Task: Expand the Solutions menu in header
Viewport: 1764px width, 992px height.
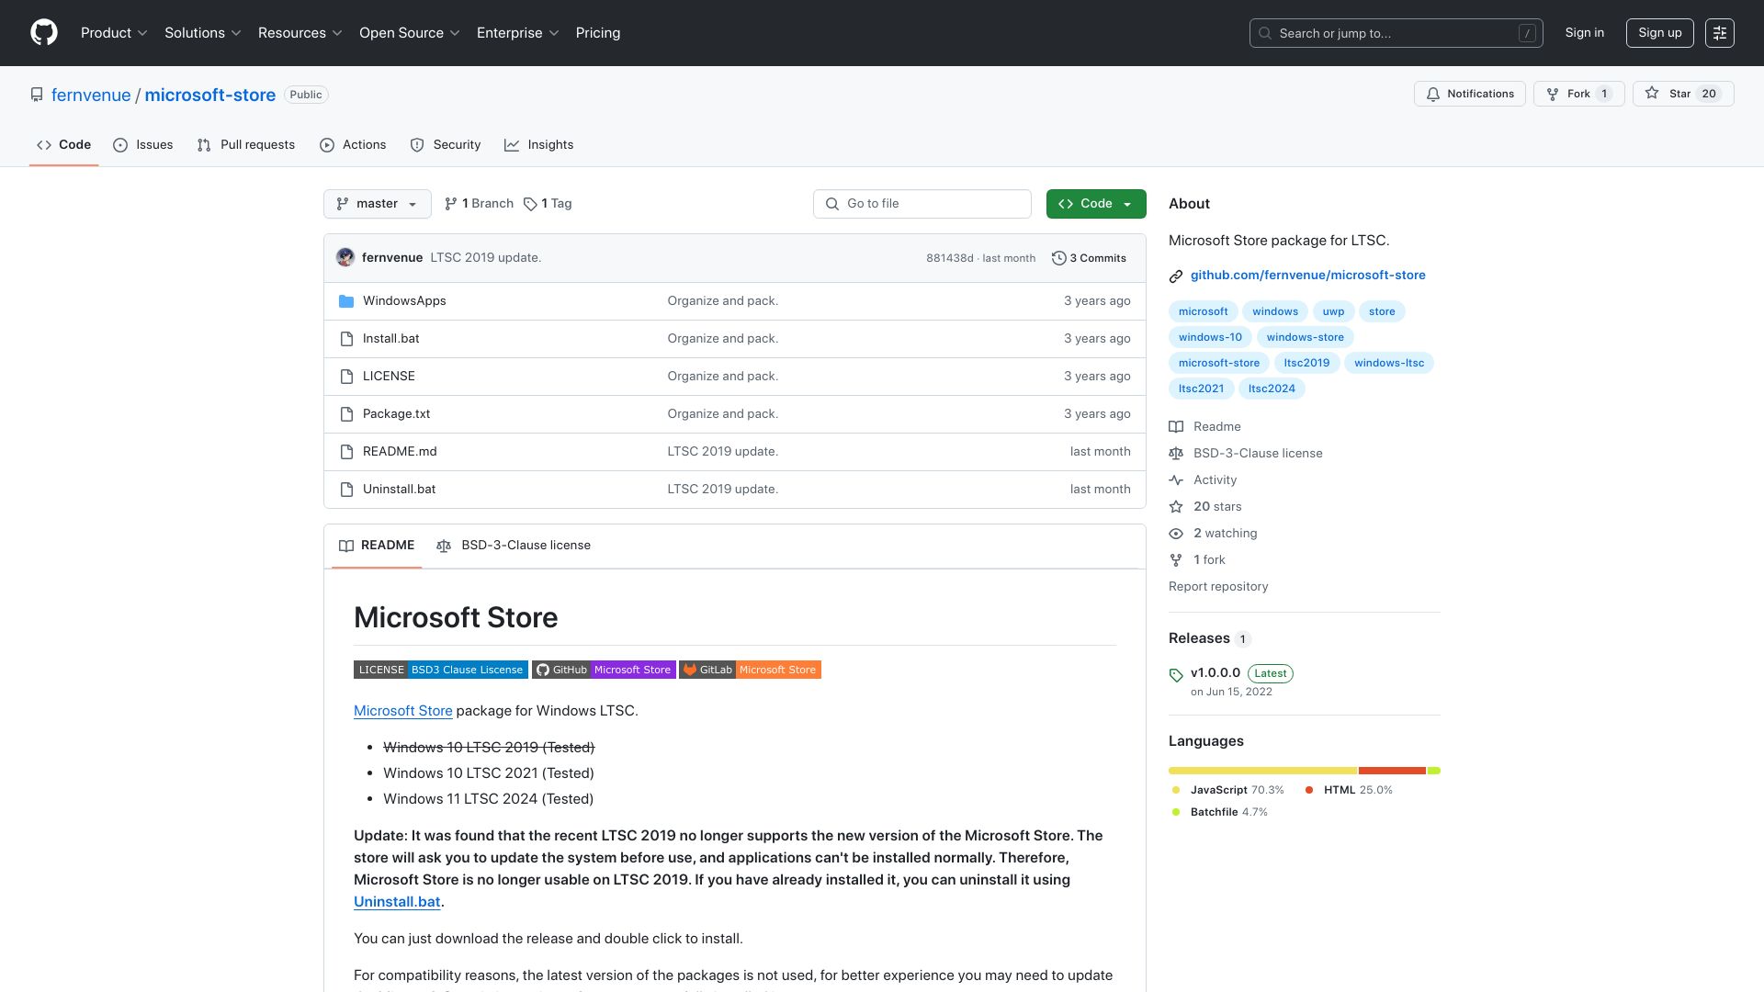Action: (x=203, y=33)
